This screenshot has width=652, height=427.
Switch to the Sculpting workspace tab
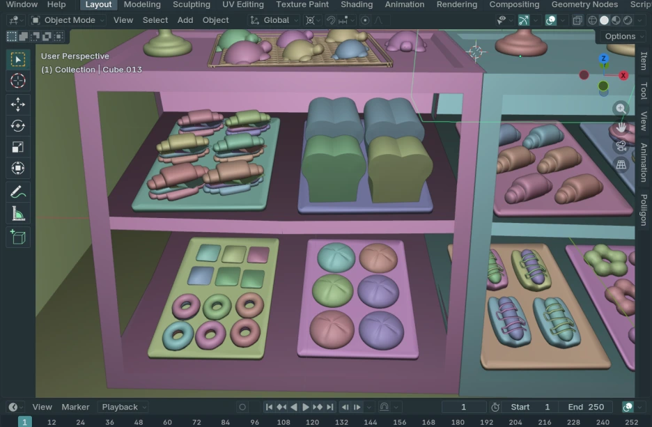[192, 5]
